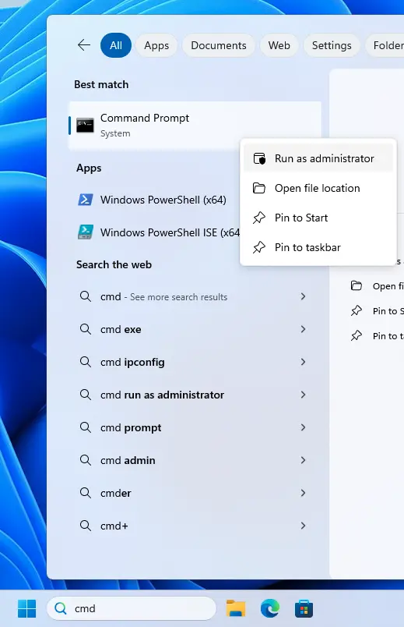Open Windows PowerShell ISE app icon
404x627 pixels.
point(86,232)
